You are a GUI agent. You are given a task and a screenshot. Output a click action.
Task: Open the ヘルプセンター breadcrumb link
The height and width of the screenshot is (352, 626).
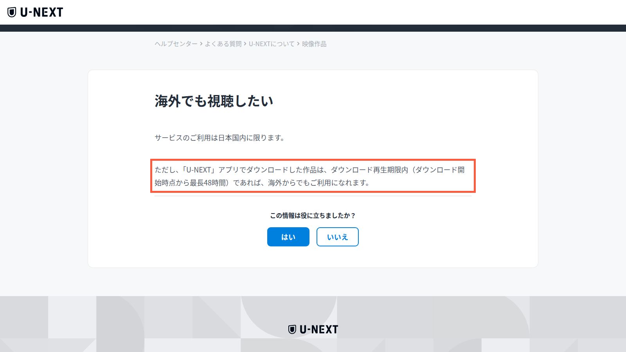pyautogui.click(x=176, y=44)
